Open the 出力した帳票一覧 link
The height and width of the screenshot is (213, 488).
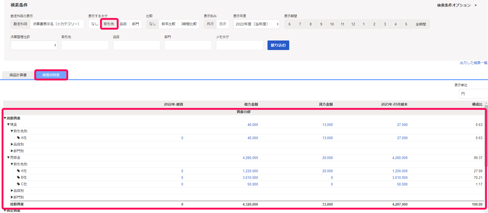(x=474, y=63)
